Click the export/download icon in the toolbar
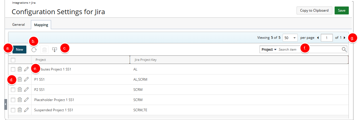Screen dimensions: 361x120 pos(54,50)
